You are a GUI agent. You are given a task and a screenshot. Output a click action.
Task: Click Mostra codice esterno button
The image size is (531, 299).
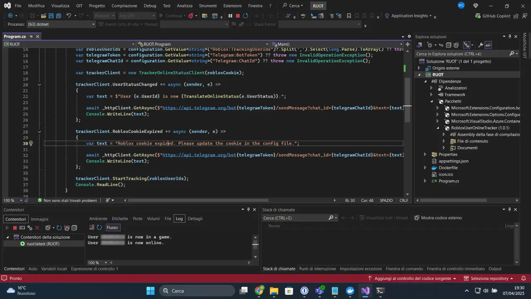tap(438, 218)
